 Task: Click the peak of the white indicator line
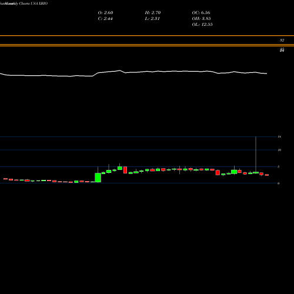[x=120, y=71]
